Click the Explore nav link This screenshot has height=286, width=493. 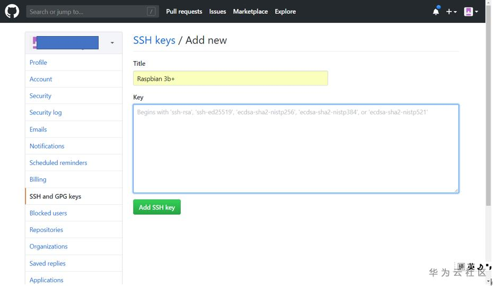click(285, 11)
